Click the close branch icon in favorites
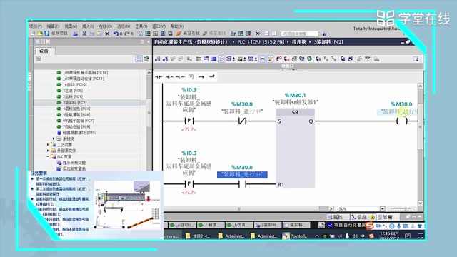 [x=212, y=76]
